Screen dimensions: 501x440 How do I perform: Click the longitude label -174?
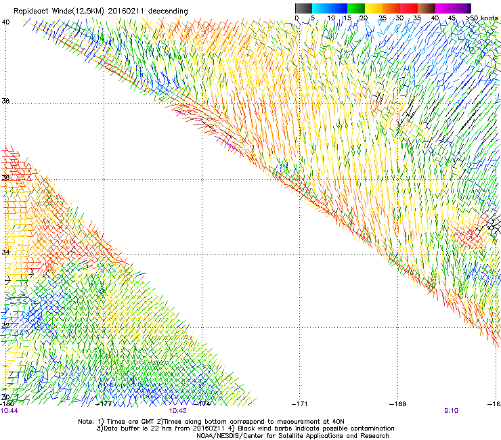coord(203,404)
